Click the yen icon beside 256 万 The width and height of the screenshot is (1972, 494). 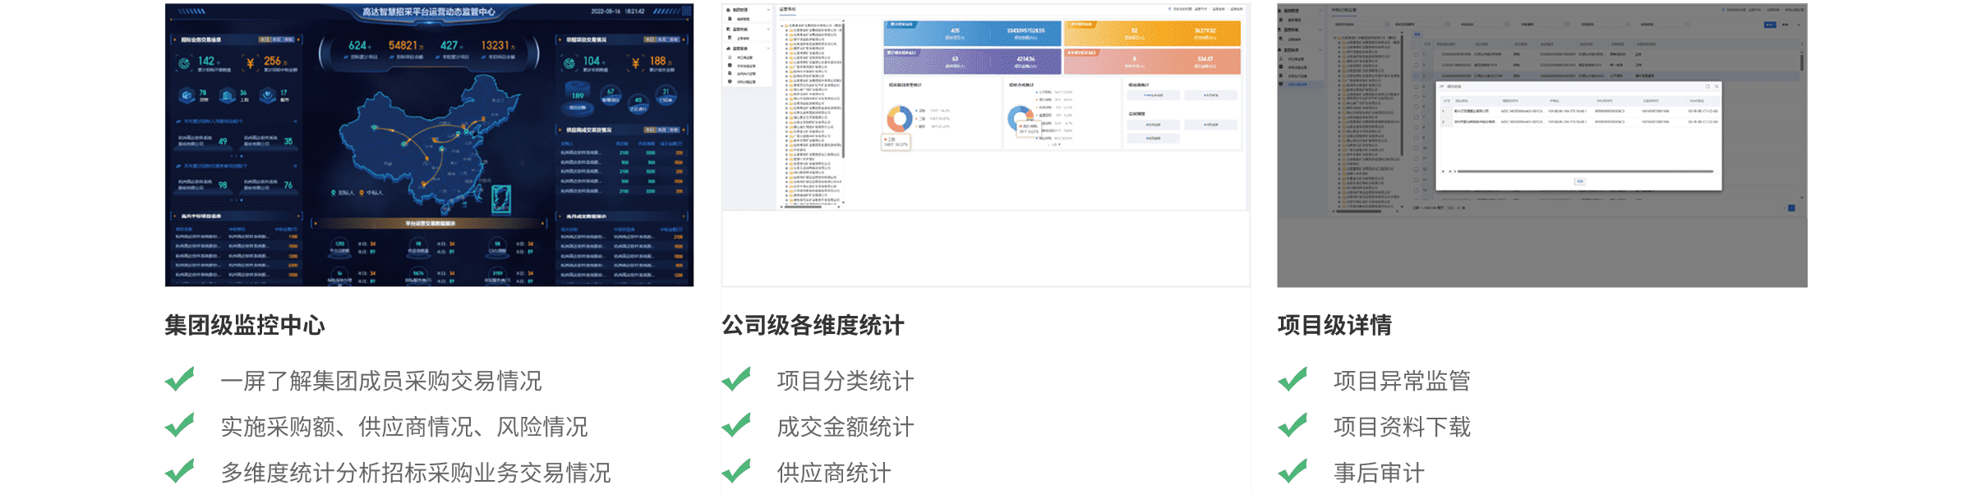(x=250, y=62)
